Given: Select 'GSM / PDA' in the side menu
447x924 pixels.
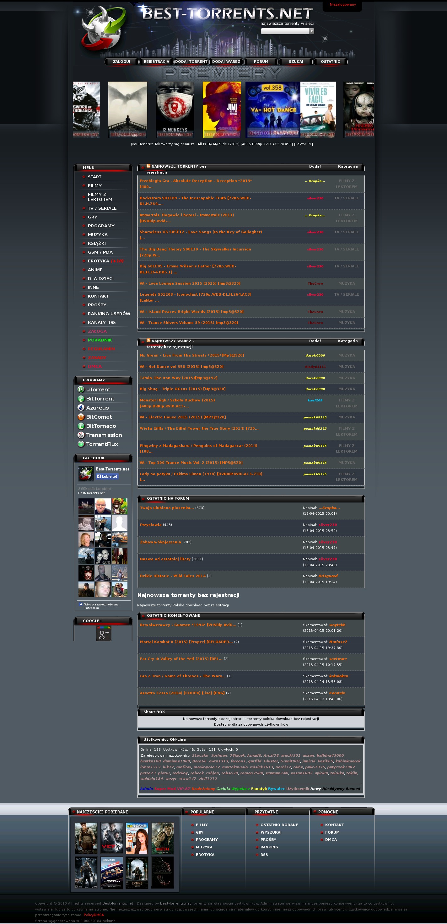Looking at the screenshot, I should pos(100,252).
